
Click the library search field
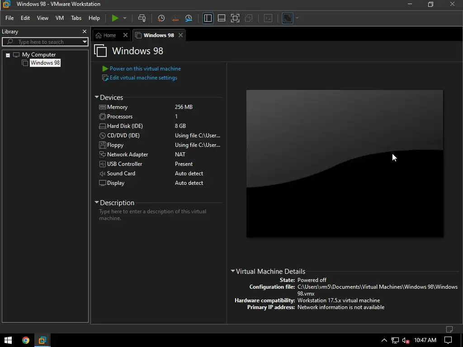(44, 42)
